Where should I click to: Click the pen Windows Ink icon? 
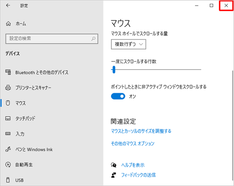(x=8, y=149)
